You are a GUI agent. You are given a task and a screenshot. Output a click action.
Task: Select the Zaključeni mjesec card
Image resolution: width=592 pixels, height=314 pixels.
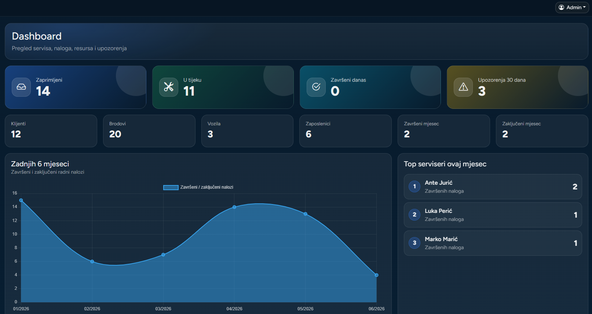[542, 131]
